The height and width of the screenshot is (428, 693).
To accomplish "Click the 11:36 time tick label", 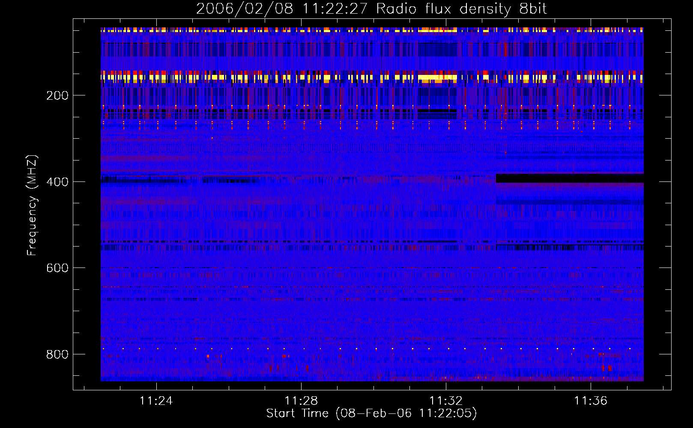I will pos(591,401).
